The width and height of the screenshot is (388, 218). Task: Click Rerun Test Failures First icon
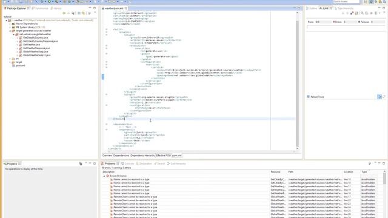(x=366, y=13)
